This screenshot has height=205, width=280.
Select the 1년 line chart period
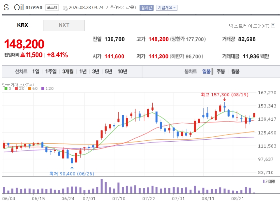point(83,72)
